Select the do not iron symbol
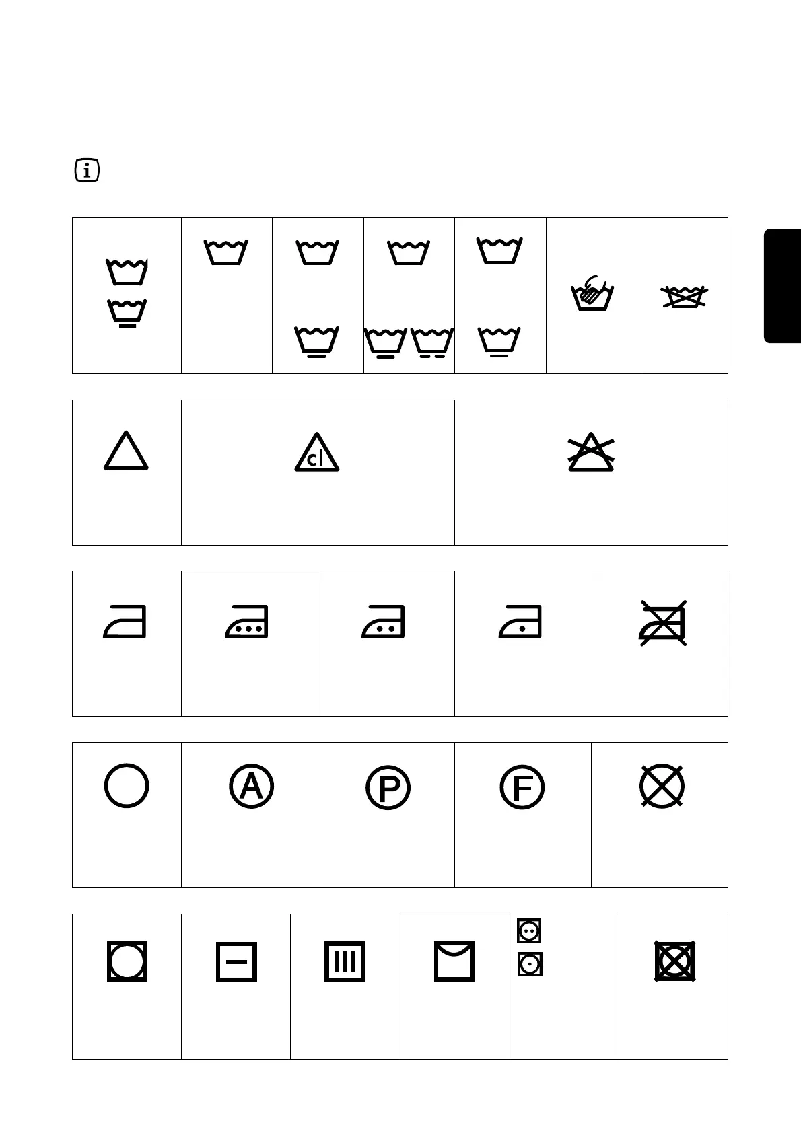801x1133 pixels. coord(663,622)
